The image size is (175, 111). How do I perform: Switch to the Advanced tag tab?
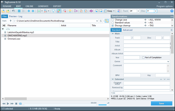point(127,30)
